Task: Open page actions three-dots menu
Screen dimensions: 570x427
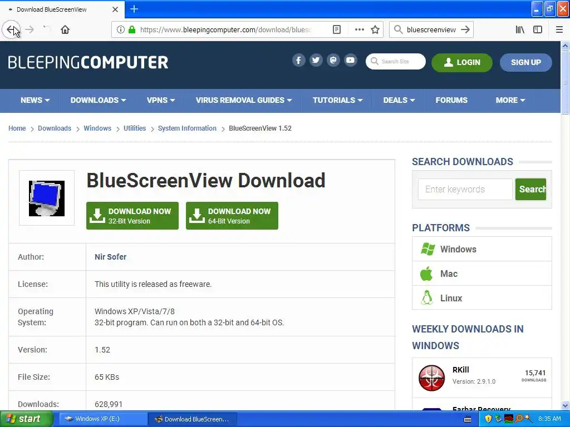Action: (359, 29)
